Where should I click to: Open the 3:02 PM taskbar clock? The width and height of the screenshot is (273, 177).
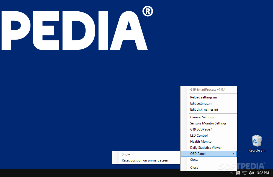pos(263,173)
